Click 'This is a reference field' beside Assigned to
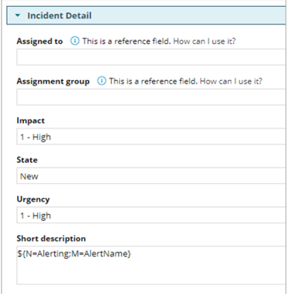Screen dimensions: 288x294 pyautogui.click(x=127, y=41)
